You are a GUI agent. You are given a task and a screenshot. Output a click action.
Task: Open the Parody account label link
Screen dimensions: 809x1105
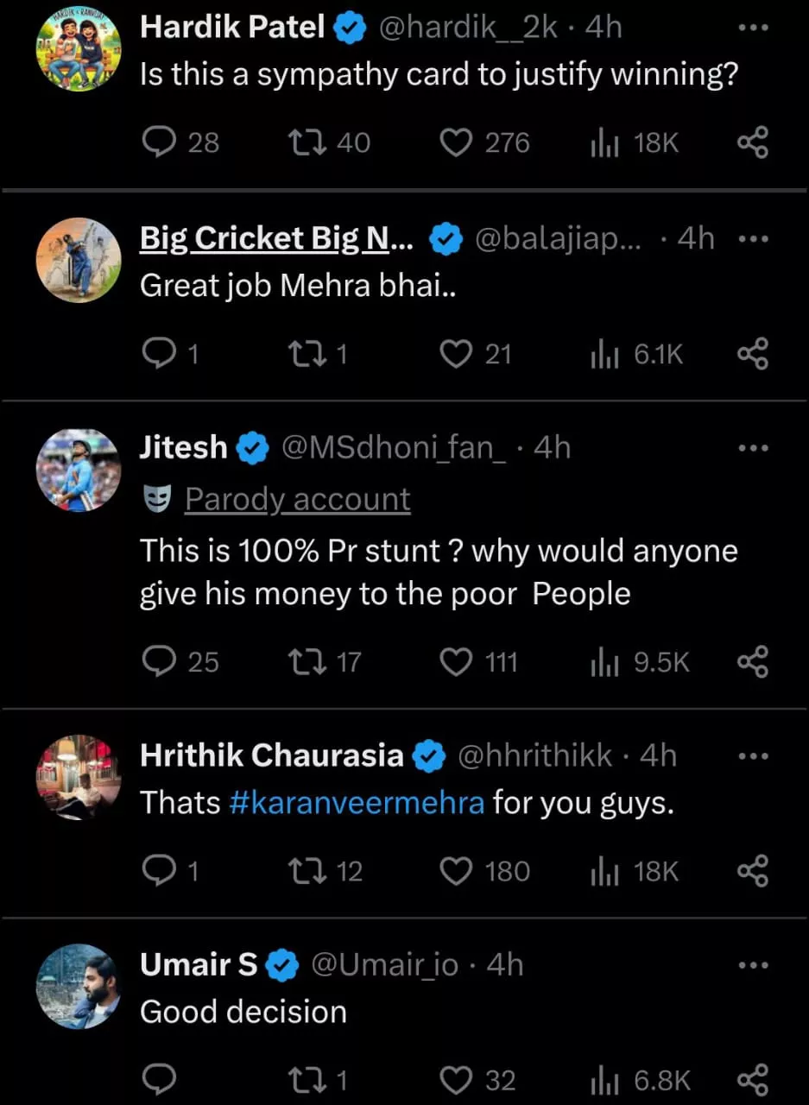tap(297, 499)
